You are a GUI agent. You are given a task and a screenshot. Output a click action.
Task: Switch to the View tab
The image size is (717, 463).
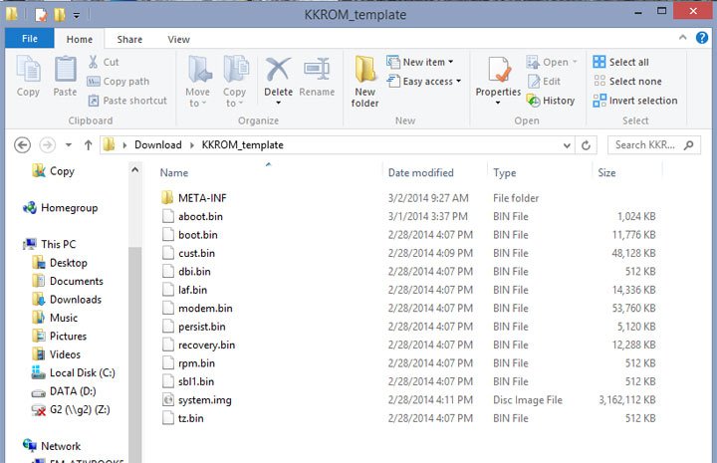pos(178,39)
